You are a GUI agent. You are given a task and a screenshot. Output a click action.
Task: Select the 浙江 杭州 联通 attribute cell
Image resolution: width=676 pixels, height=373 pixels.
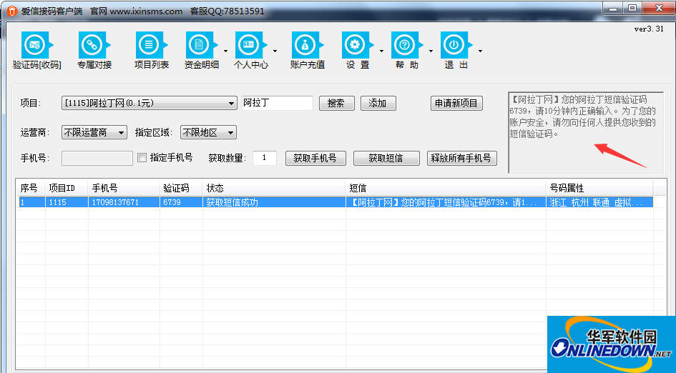click(599, 202)
